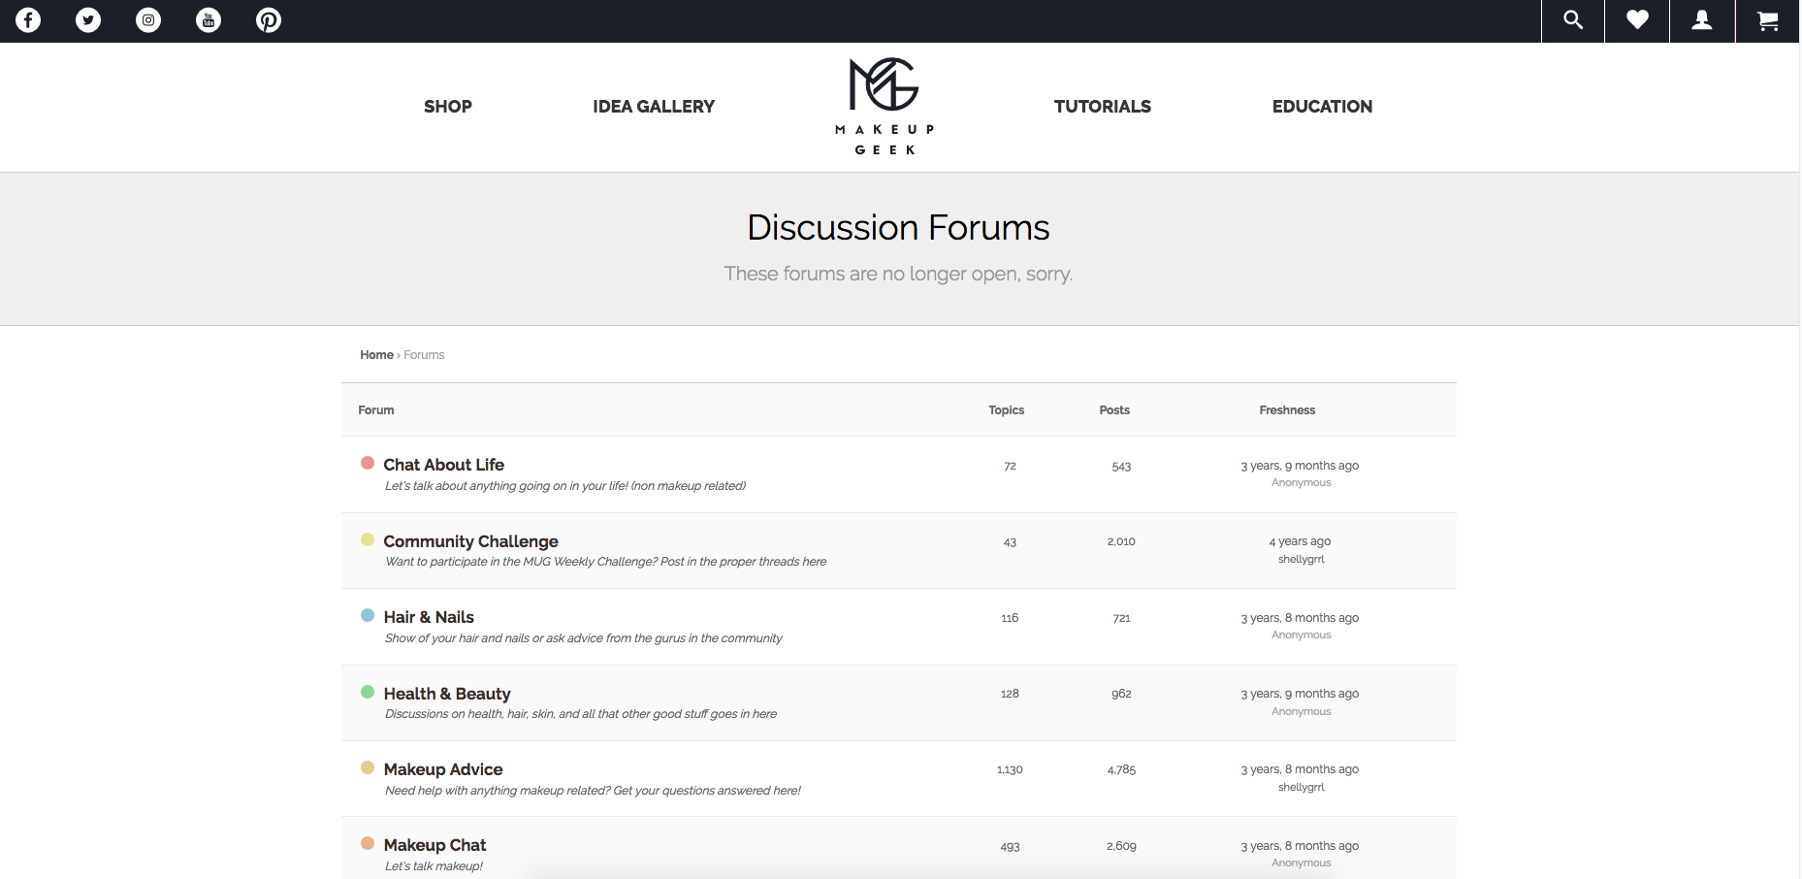
Task: Click the 1,130 topics count for Makeup Advice
Action: click(x=1010, y=769)
